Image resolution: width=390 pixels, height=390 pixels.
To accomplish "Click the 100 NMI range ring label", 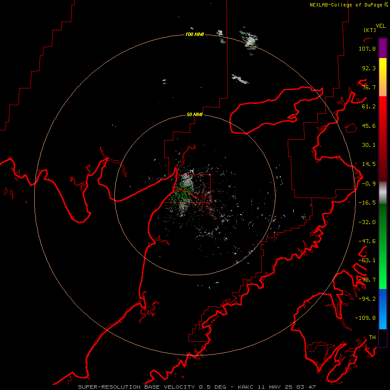I will pyautogui.click(x=195, y=34).
